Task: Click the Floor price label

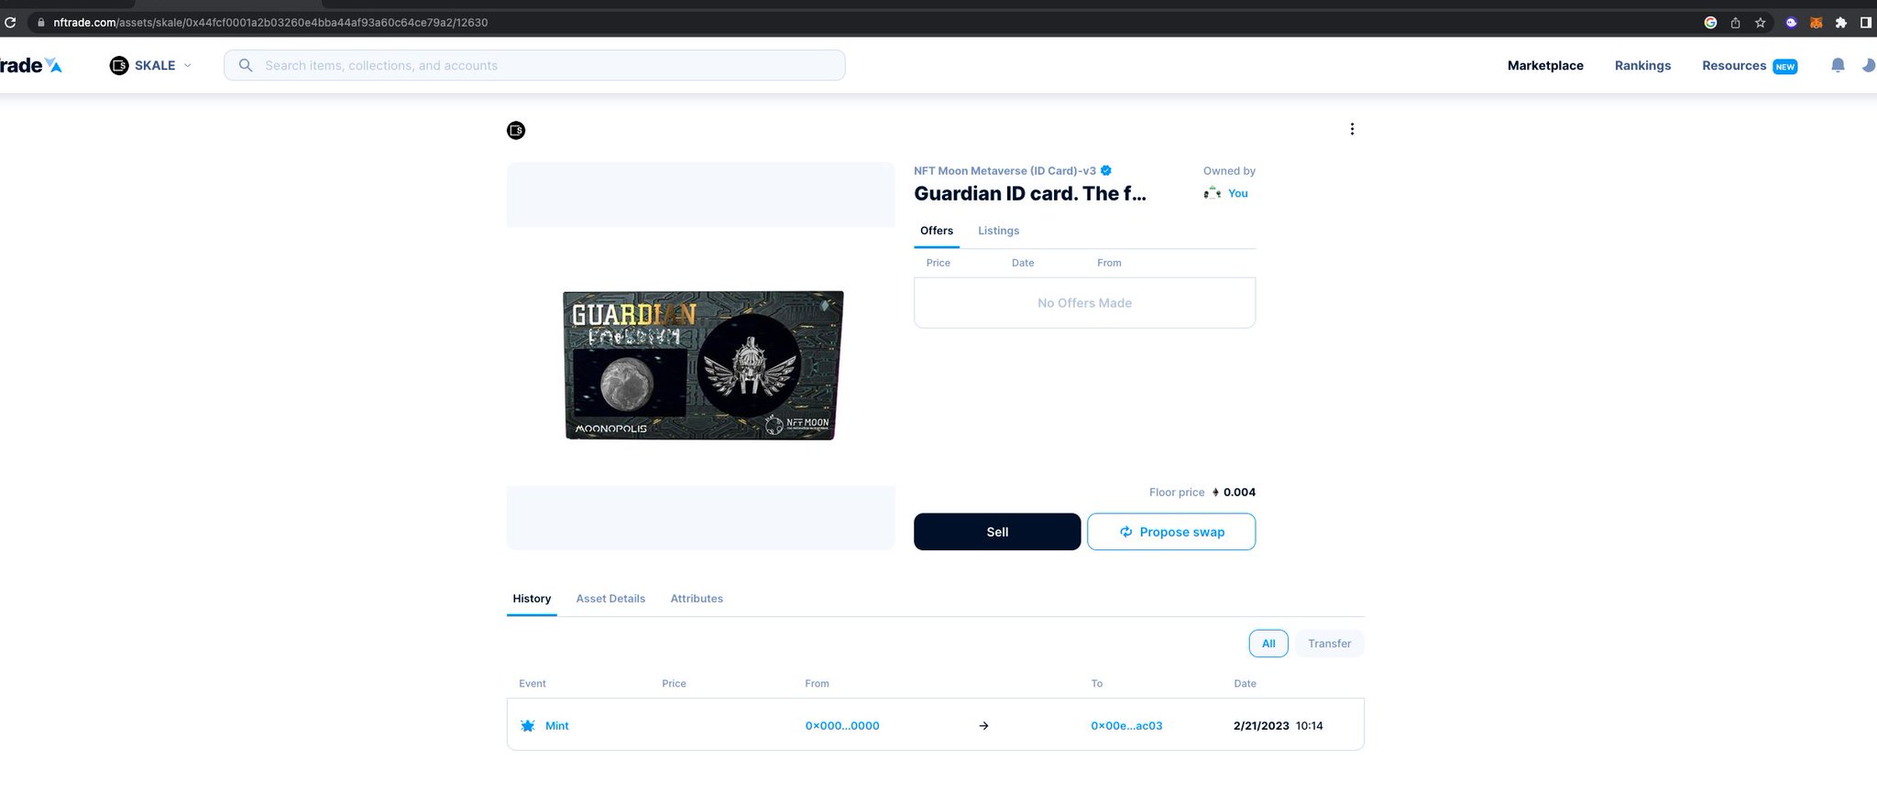Action: [1177, 493]
